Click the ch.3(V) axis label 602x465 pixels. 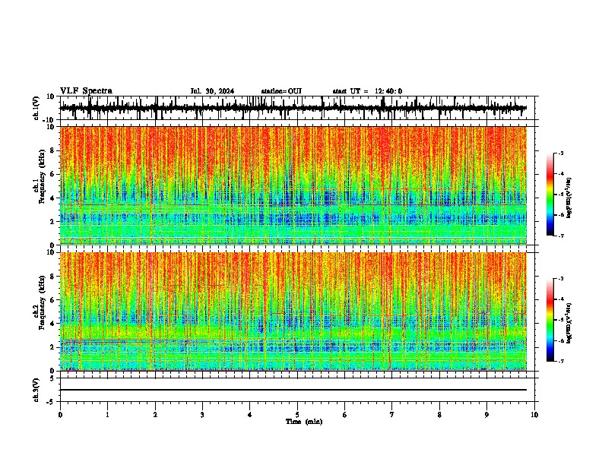(36, 390)
